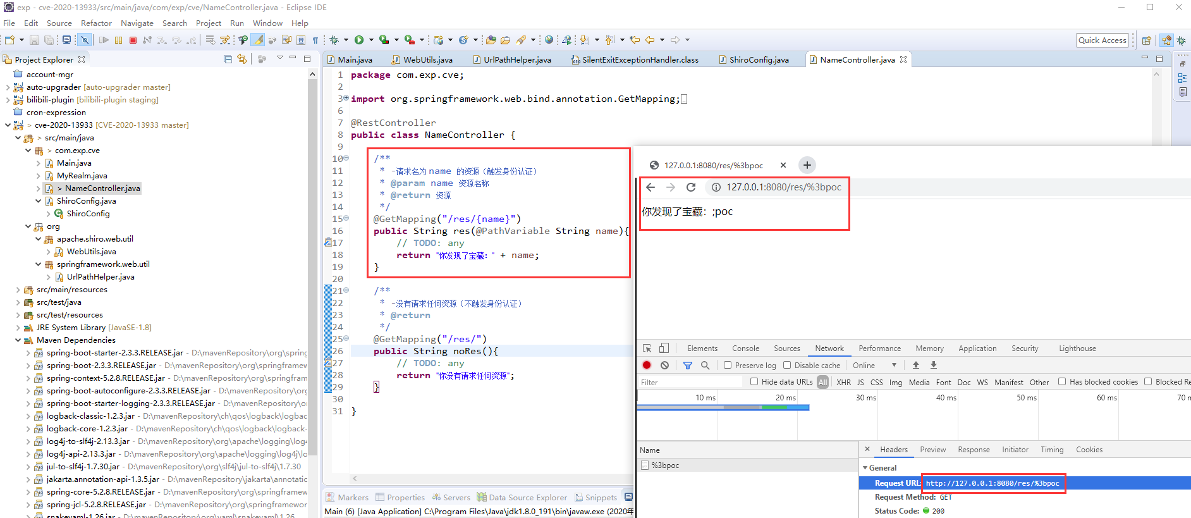Reload the browser page
Viewport: 1191px width, 518px height.
[691, 187]
